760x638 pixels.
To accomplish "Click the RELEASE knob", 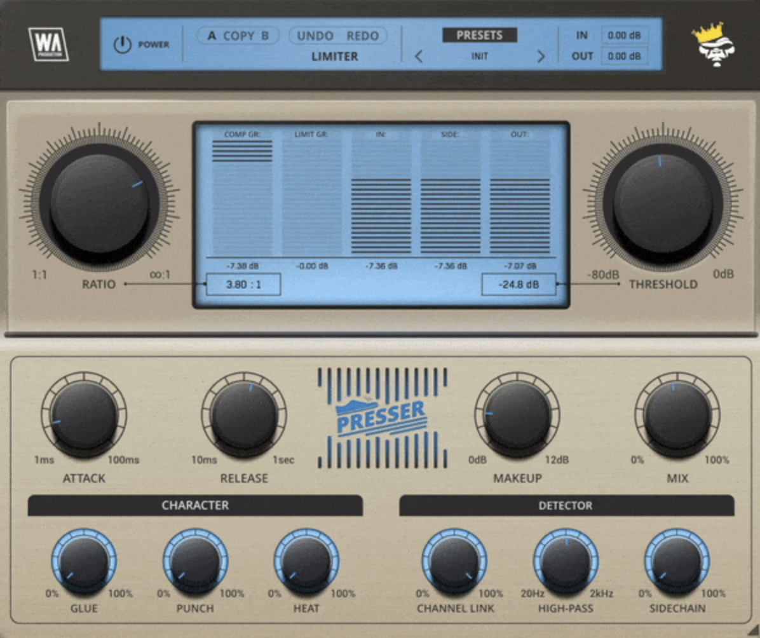I will tap(244, 416).
